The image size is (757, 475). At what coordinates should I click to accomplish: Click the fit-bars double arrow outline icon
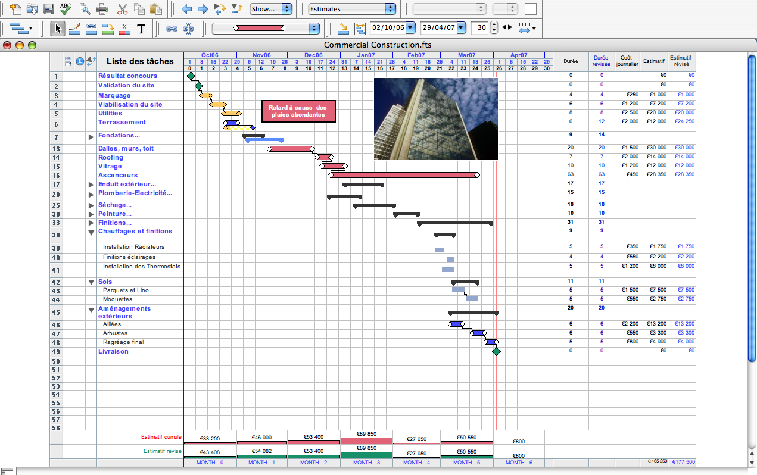360,28
